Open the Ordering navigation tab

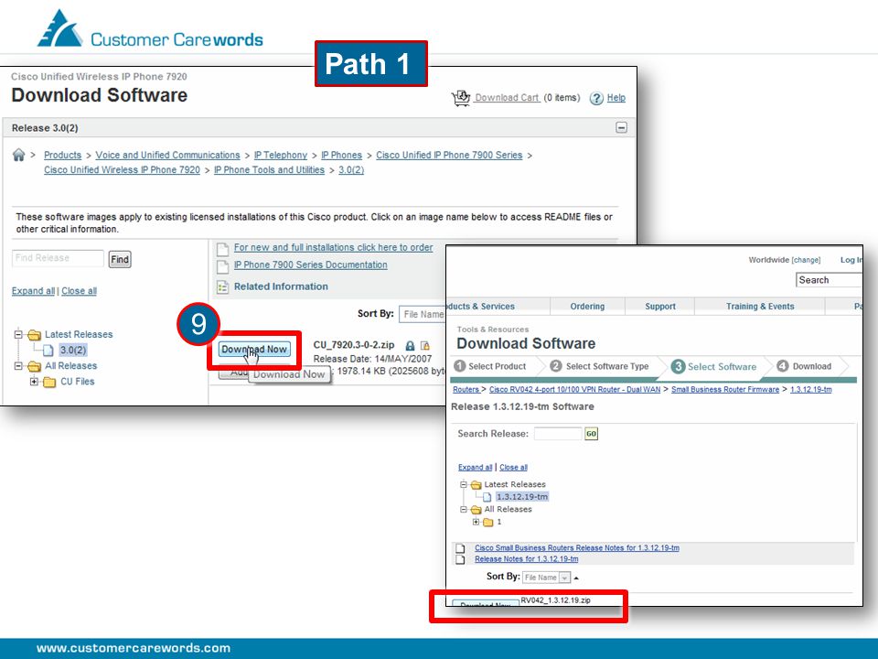tap(587, 307)
